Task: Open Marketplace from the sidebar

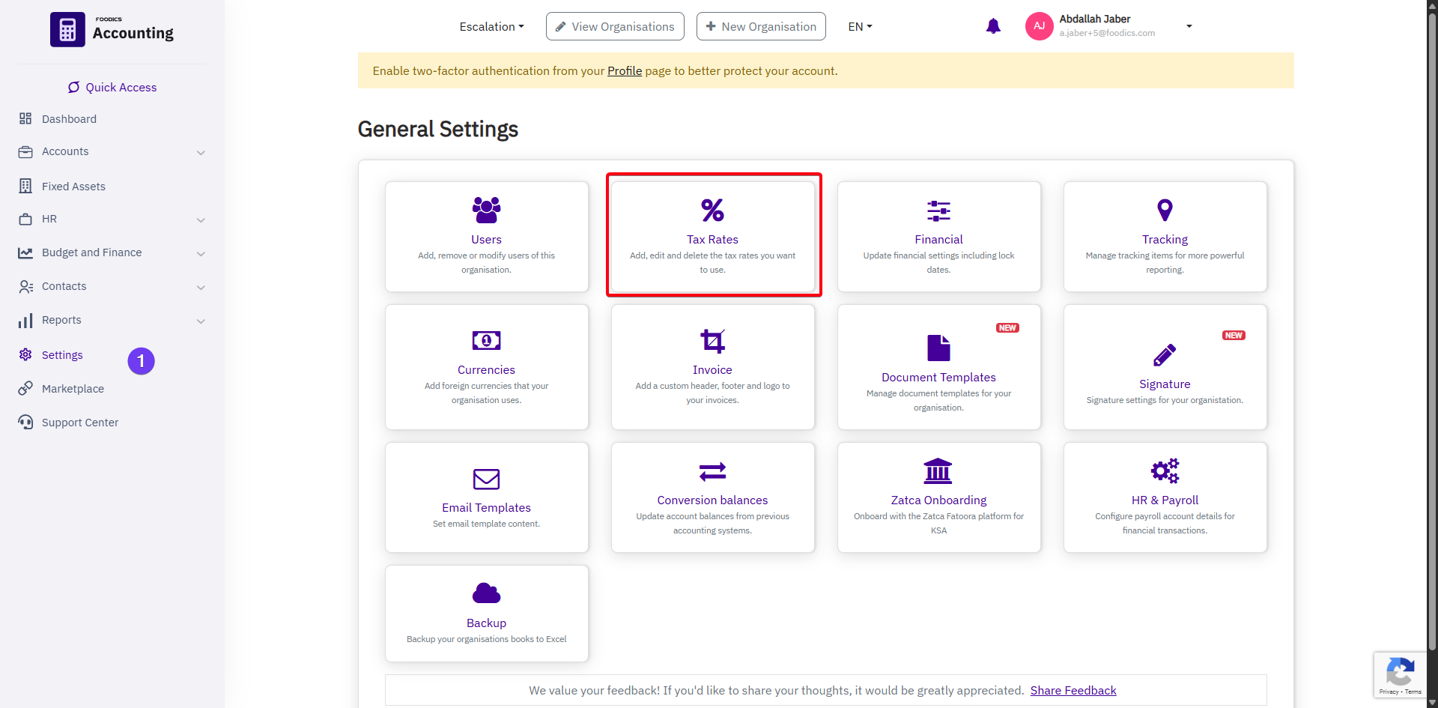Action: 73,389
